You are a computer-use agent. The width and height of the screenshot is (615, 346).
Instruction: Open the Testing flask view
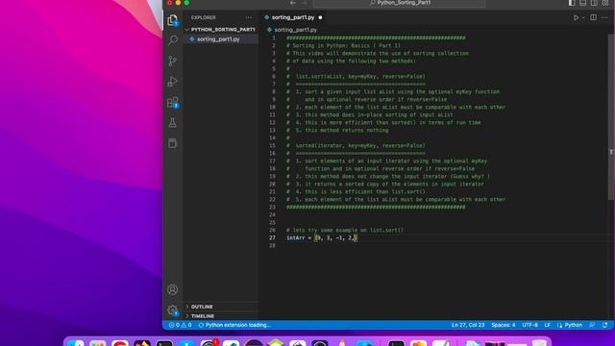tap(173, 123)
